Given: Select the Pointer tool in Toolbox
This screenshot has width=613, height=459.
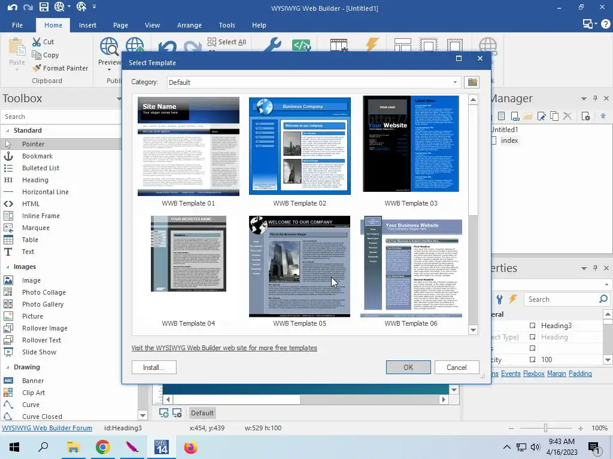Looking at the screenshot, I should [33, 144].
